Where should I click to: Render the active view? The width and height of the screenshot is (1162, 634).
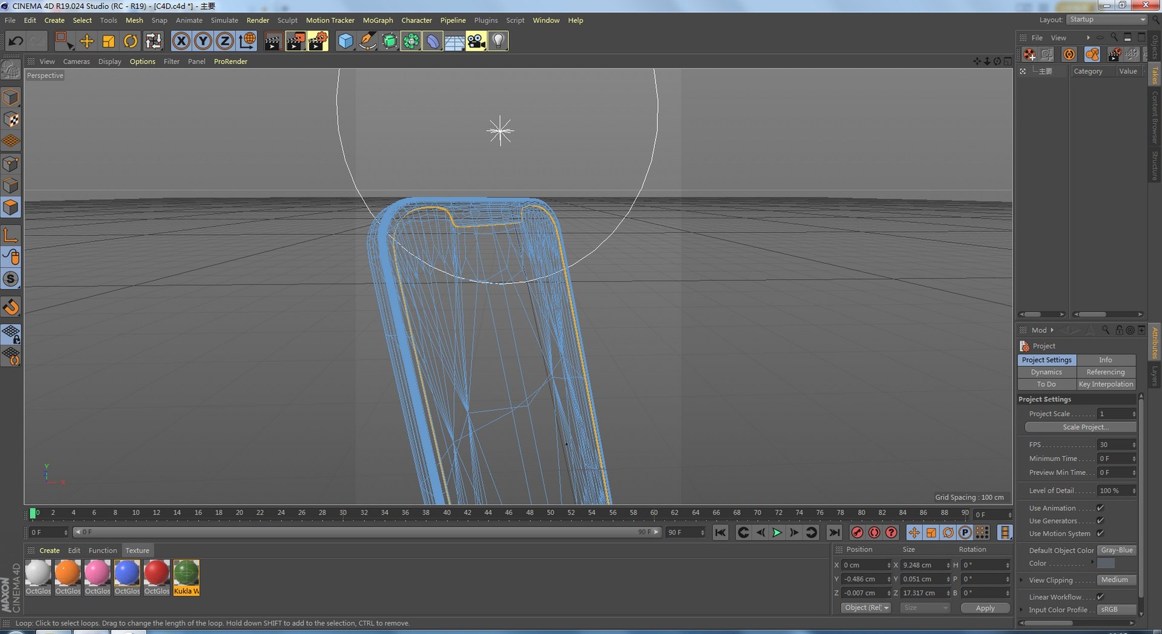[x=273, y=41]
